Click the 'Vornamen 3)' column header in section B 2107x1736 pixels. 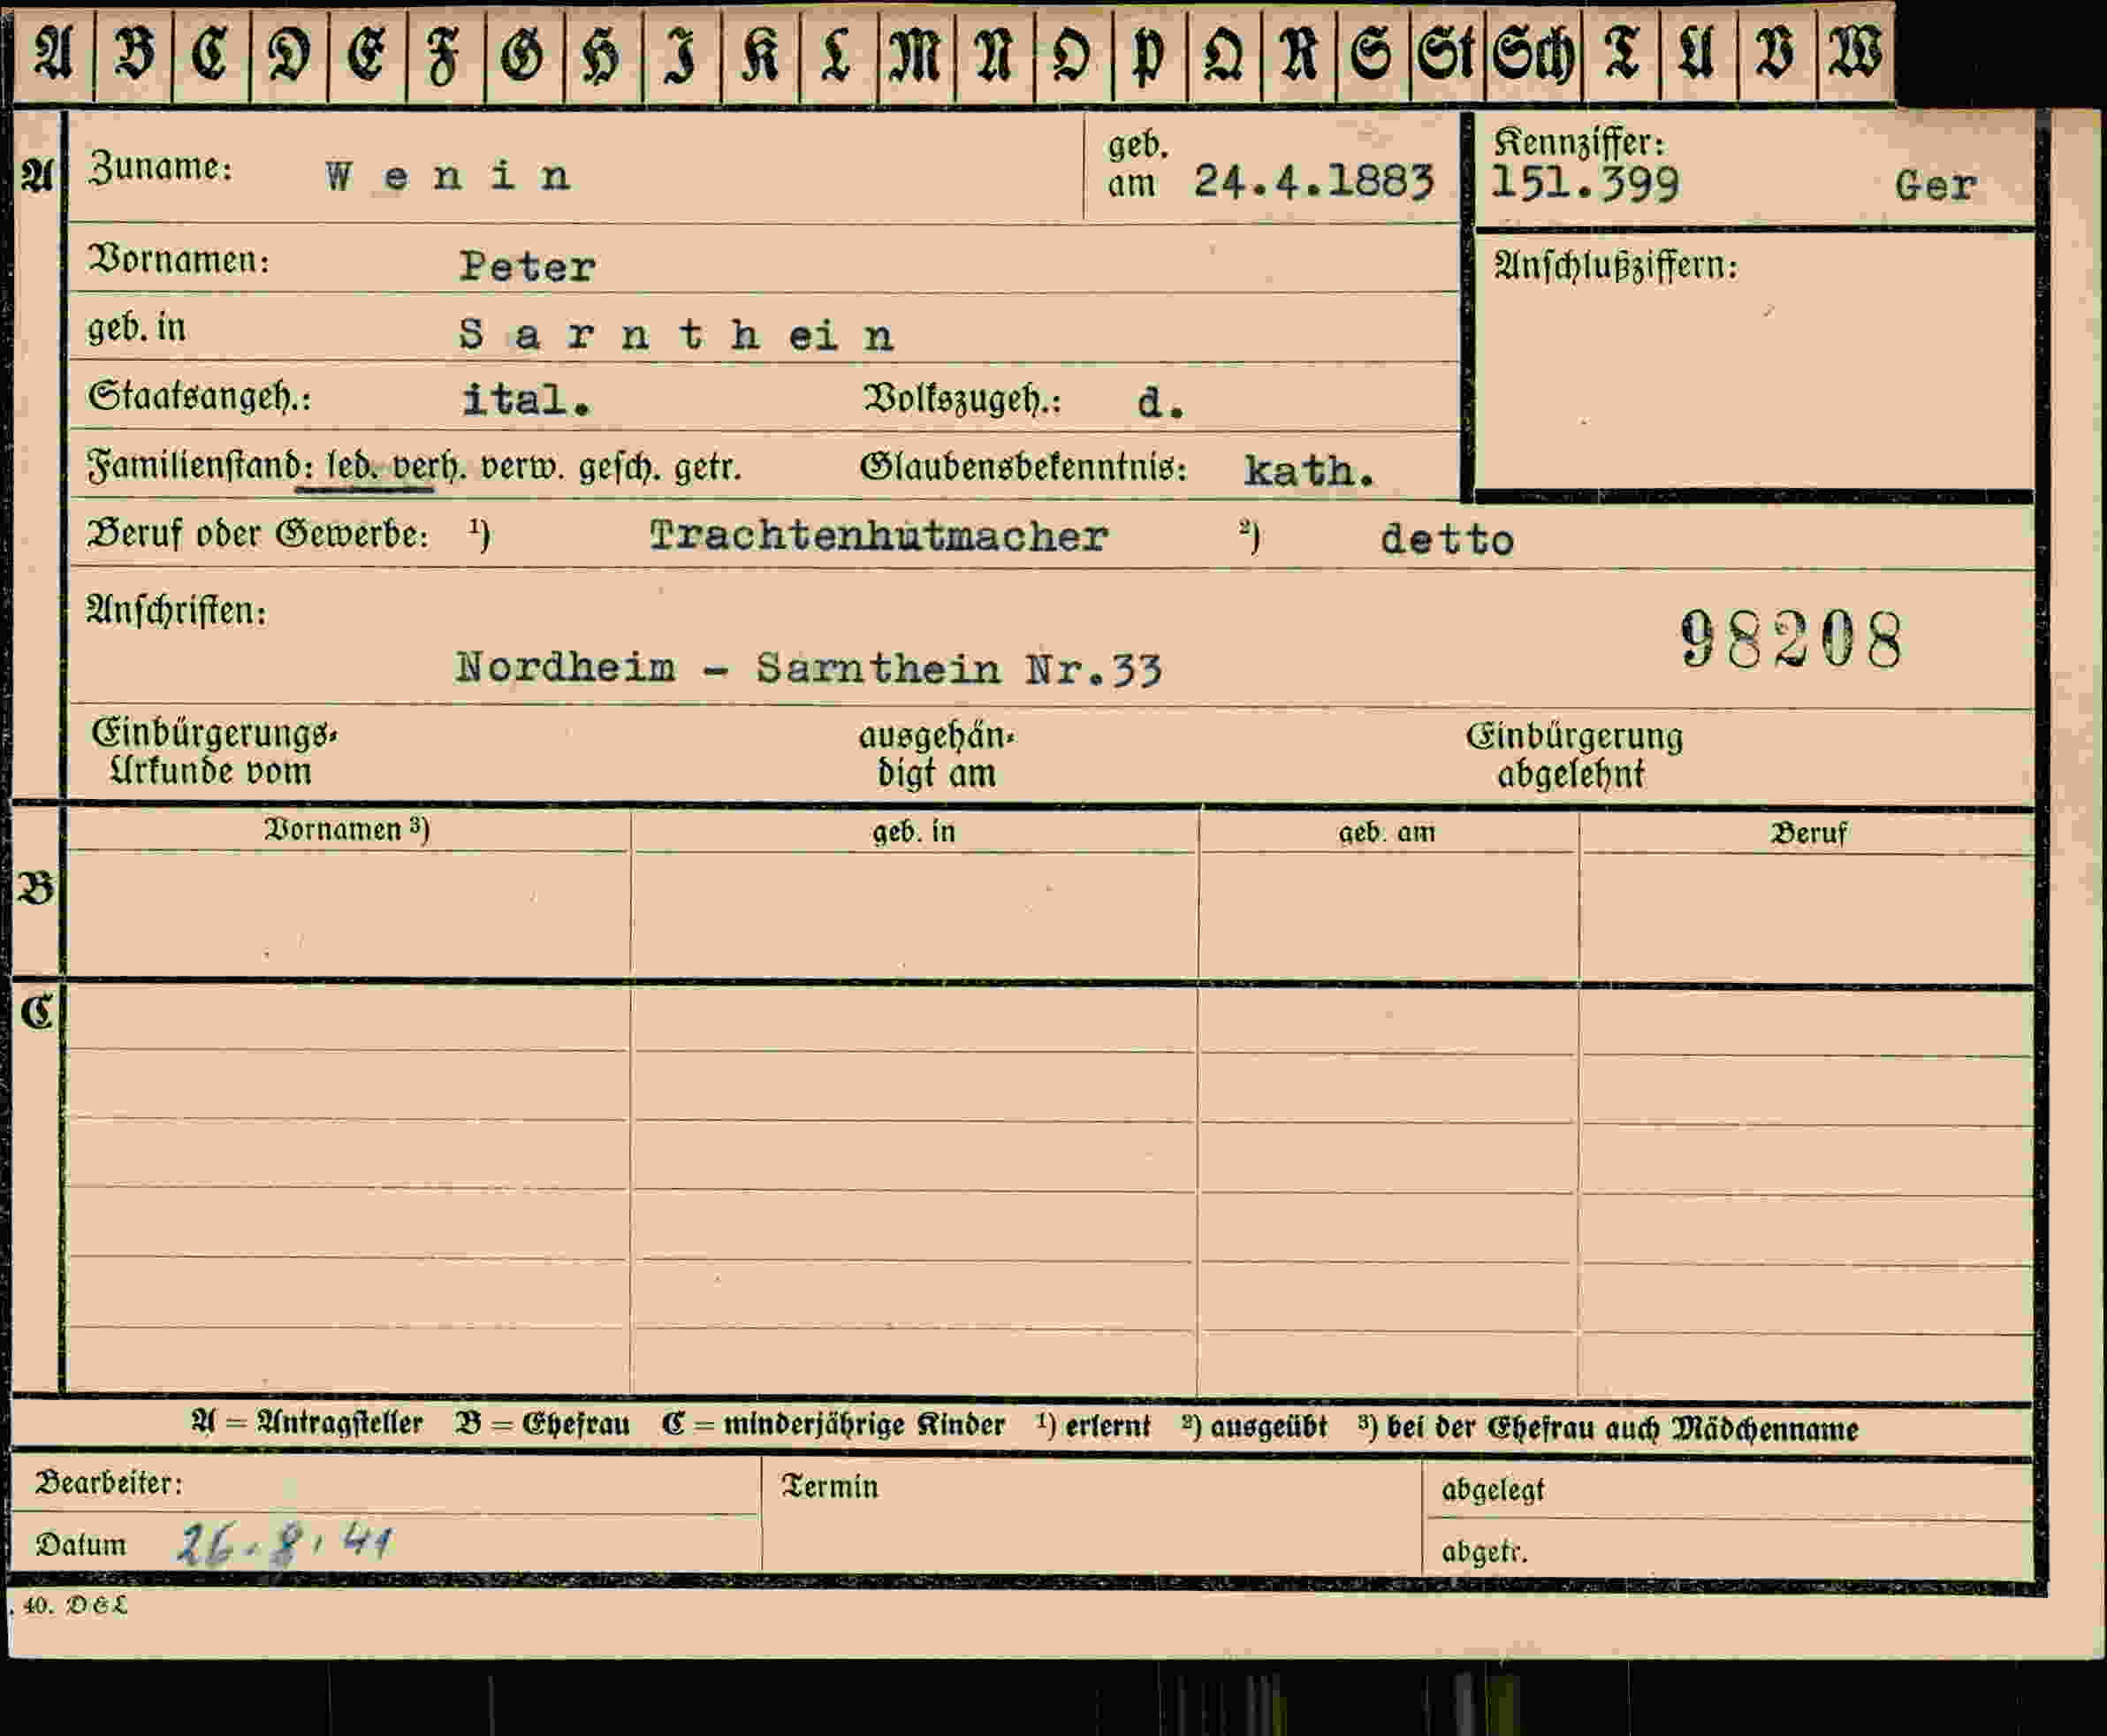coord(346,830)
